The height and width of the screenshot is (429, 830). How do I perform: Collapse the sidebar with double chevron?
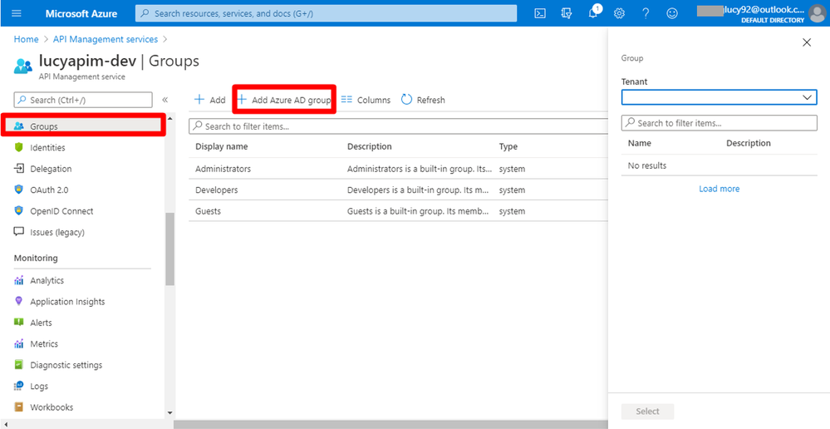(165, 100)
